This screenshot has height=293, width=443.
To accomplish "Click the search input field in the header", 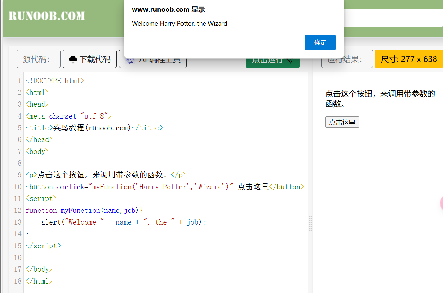I will (x=394, y=18).
